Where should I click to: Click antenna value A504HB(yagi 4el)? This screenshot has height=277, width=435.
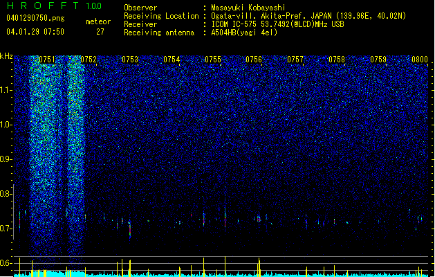point(244,33)
